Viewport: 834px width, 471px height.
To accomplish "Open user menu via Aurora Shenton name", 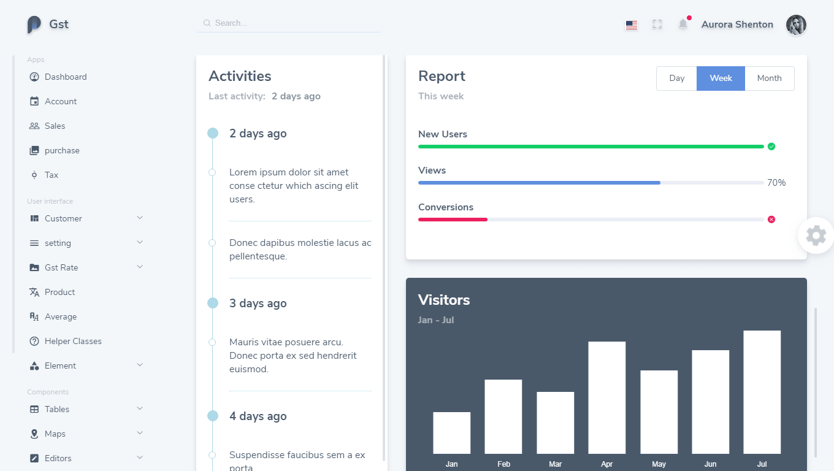I will pos(737,25).
